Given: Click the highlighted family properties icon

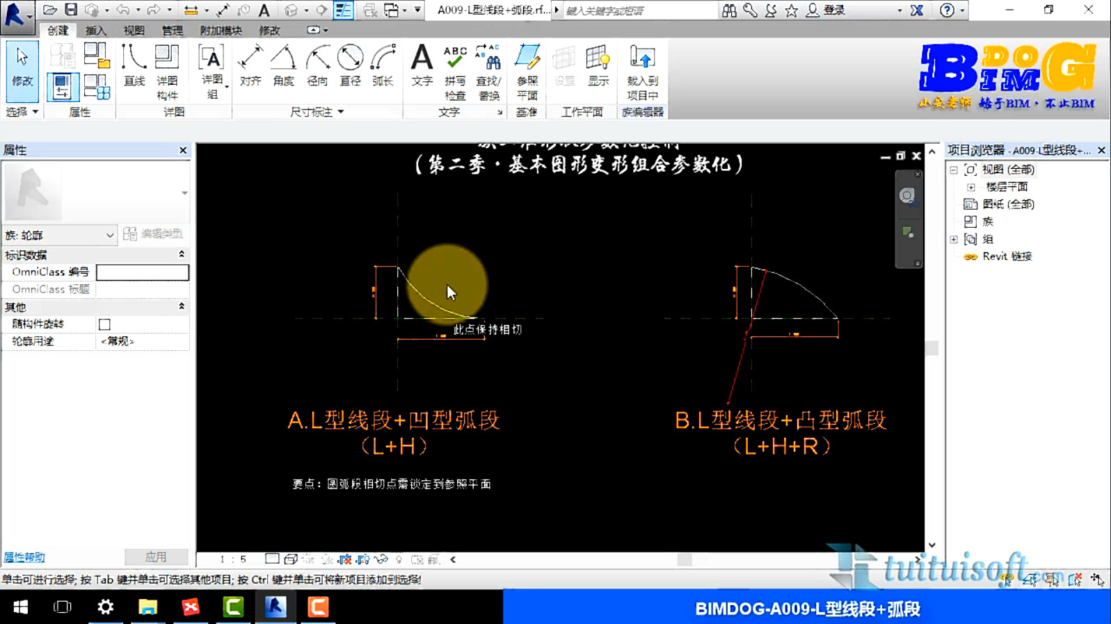Looking at the screenshot, I should coord(63,87).
